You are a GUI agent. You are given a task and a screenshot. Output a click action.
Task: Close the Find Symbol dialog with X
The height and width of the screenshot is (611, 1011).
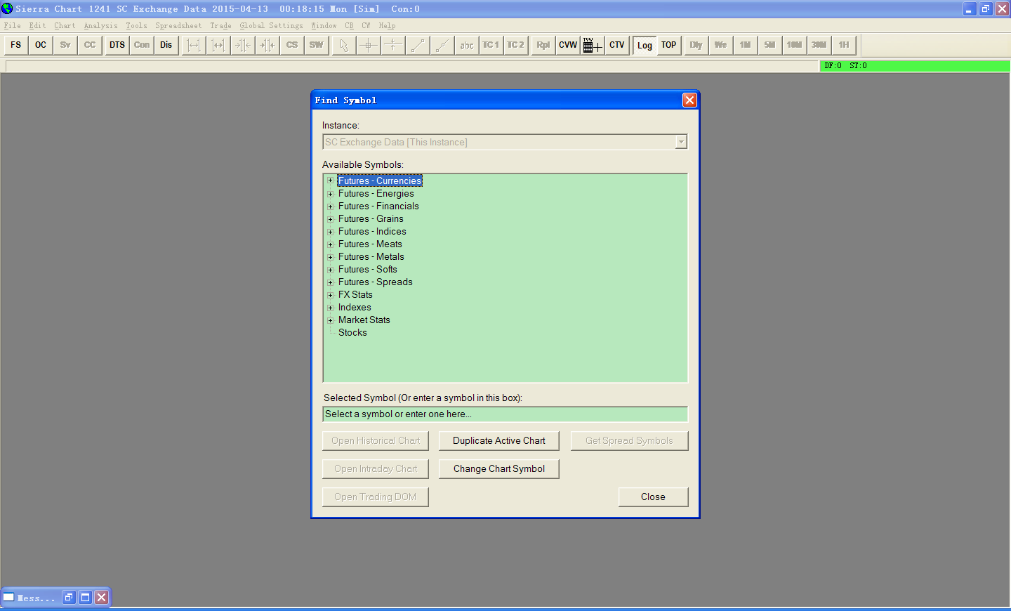[x=689, y=100]
